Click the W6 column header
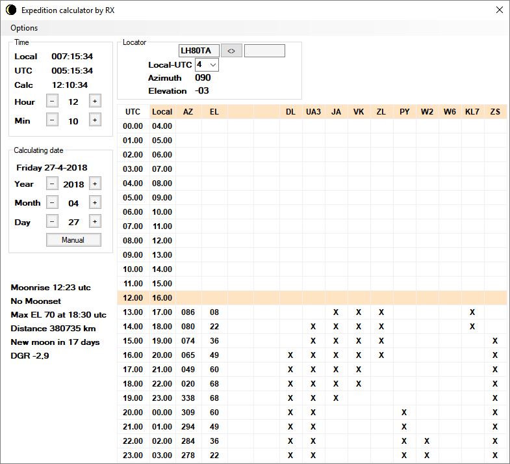The width and height of the screenshot is (510, 464). [450, 112]
